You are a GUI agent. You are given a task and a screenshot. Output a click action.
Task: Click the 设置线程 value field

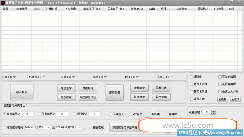coord(207,112)
